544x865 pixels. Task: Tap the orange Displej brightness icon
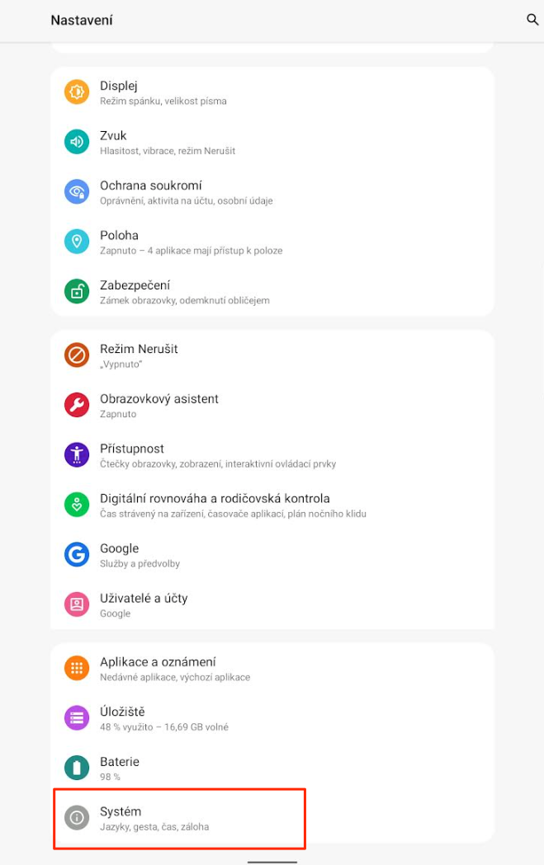(x=77, y=92)
